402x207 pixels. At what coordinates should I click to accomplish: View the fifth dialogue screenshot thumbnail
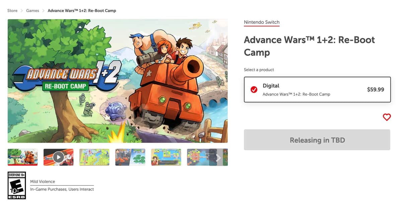pos(166,157)
